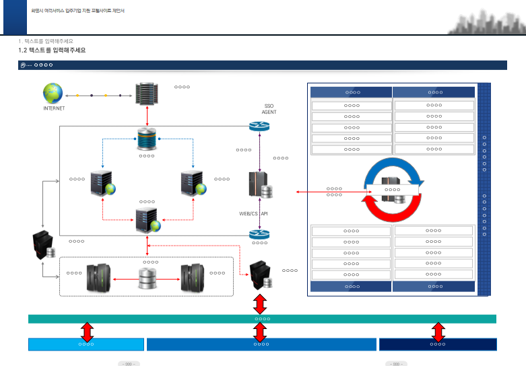Select the router icon below the WEB/CS API label
526x366 pixels.
pos(259,234)
